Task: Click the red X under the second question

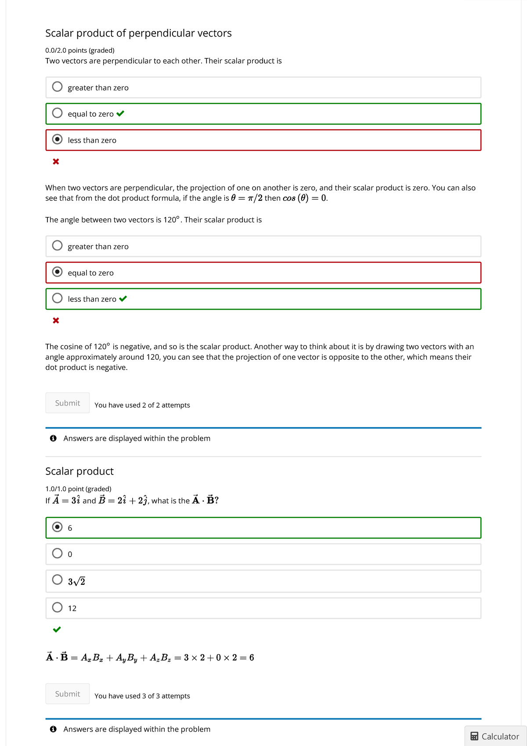Action: [55, 320]
